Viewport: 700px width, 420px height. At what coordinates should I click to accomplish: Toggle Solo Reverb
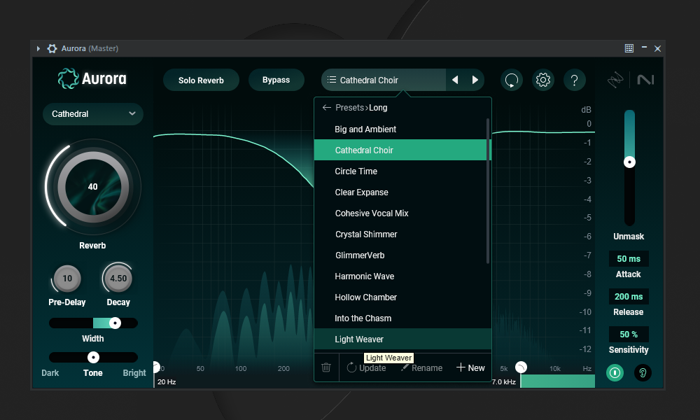pos(201,80)
